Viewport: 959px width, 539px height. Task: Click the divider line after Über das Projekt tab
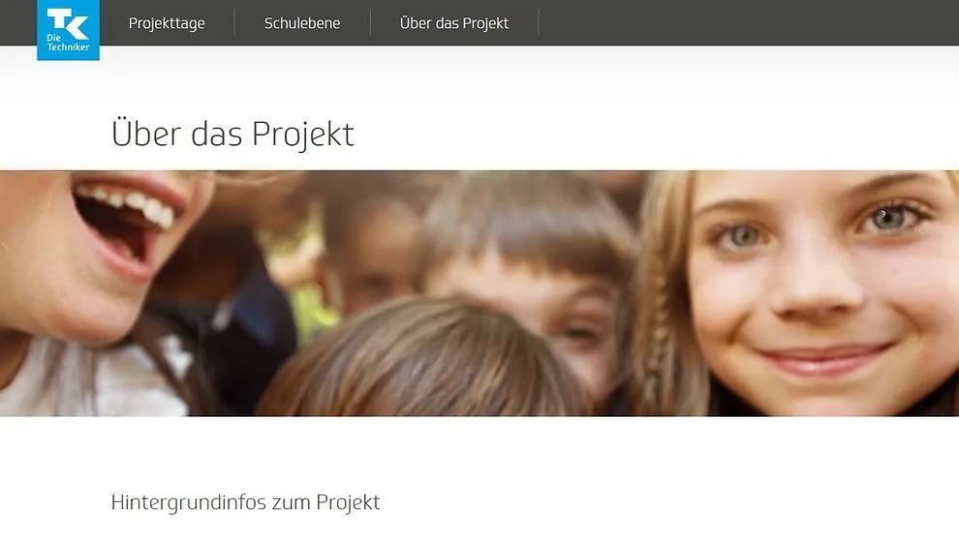tap(539, 22)
